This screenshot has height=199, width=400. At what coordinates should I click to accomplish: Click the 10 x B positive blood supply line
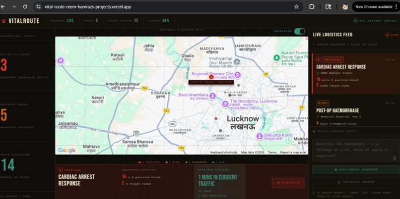(141, 177)
